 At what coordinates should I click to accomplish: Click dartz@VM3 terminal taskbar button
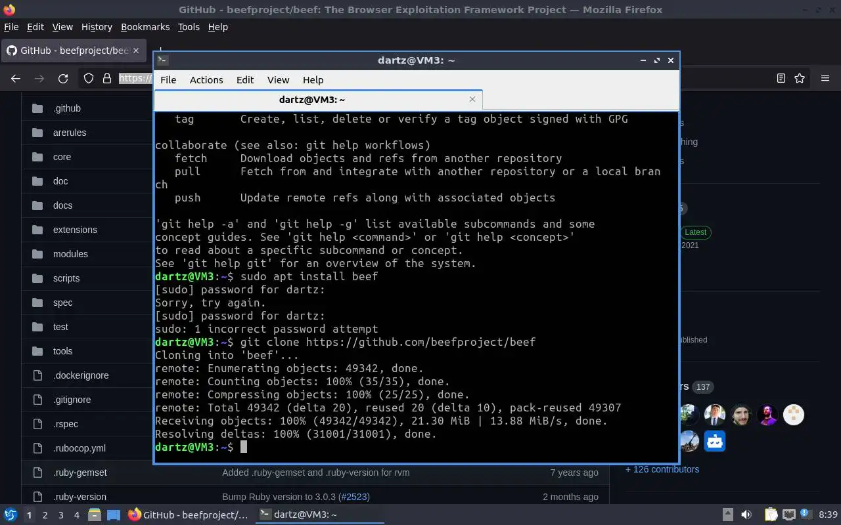(320, 515)
